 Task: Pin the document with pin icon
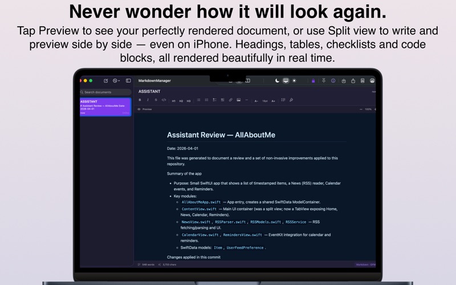324,81
